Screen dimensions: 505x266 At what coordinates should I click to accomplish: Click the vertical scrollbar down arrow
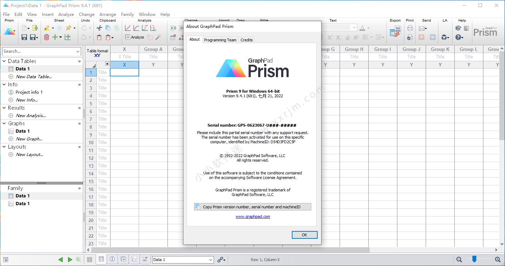[x=502, y=244]
